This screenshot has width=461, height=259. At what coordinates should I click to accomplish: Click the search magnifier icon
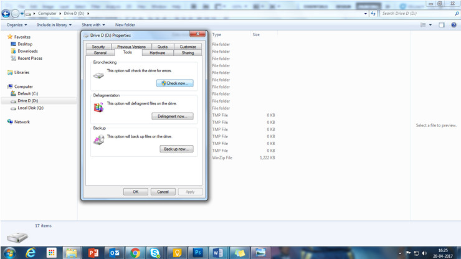[x=457, y=14]
